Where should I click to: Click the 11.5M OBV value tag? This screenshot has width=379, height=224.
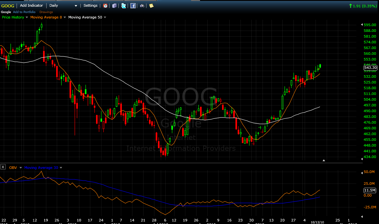pyautogui.click(x=370, y=191)
